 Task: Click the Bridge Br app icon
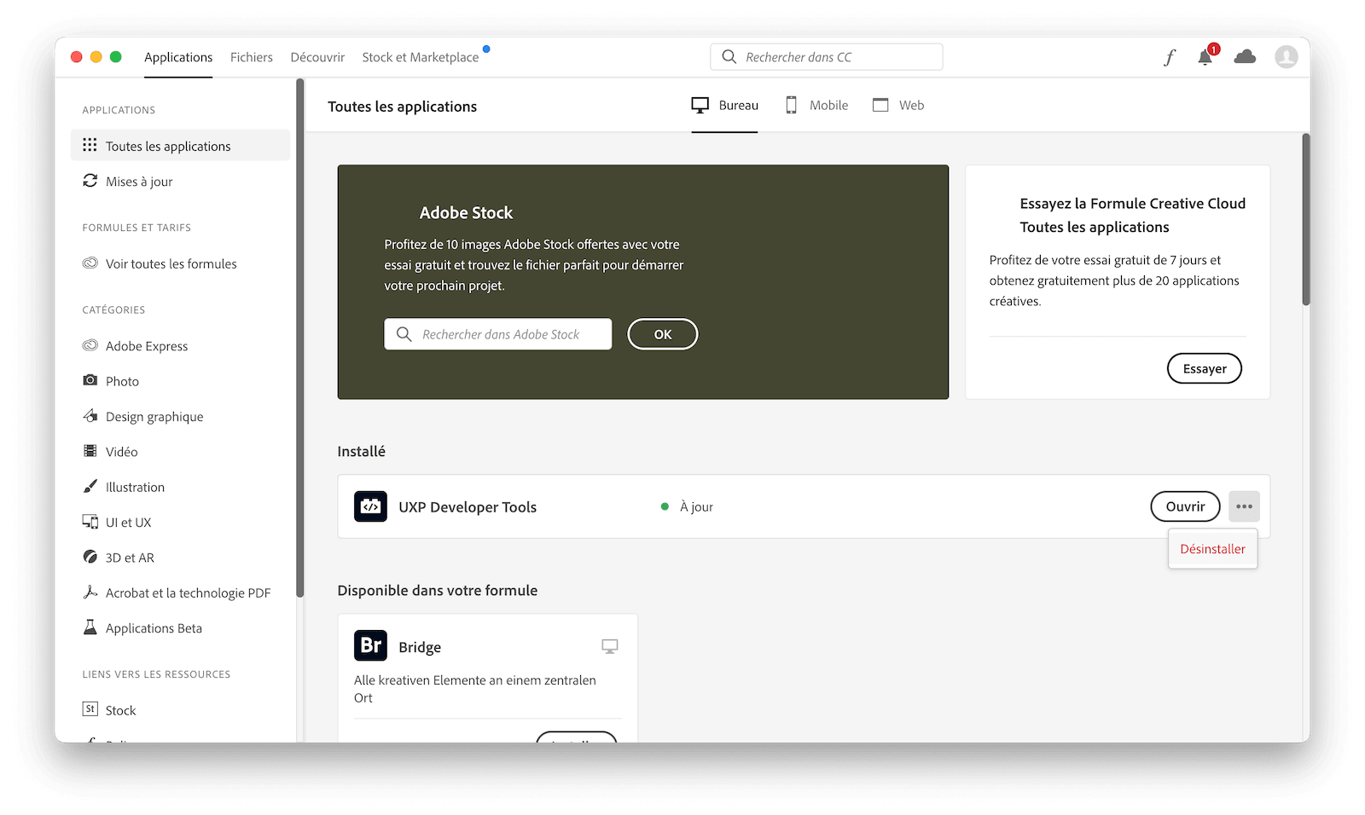370,645
